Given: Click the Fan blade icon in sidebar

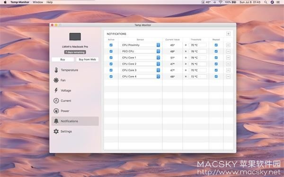Looking at the screenshot, I should [56, 80].
